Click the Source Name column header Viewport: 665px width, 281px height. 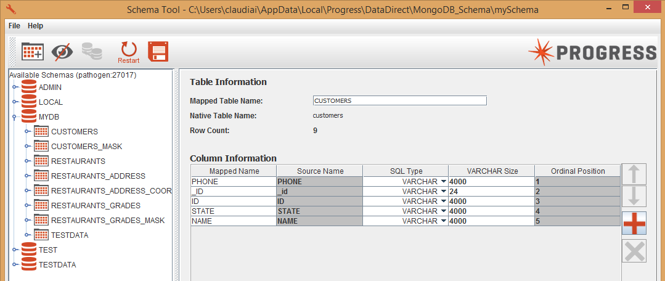coord(320,171)
